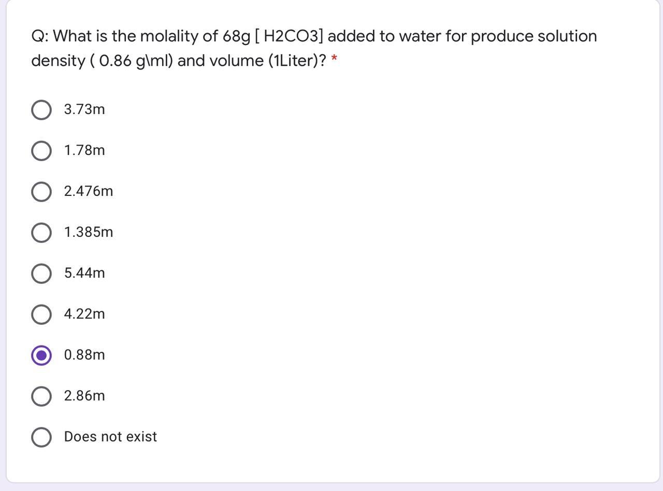Viewport: 663px width, 491px height.
Task: Select the 4.22m radio button
Action: coord(41,314)
